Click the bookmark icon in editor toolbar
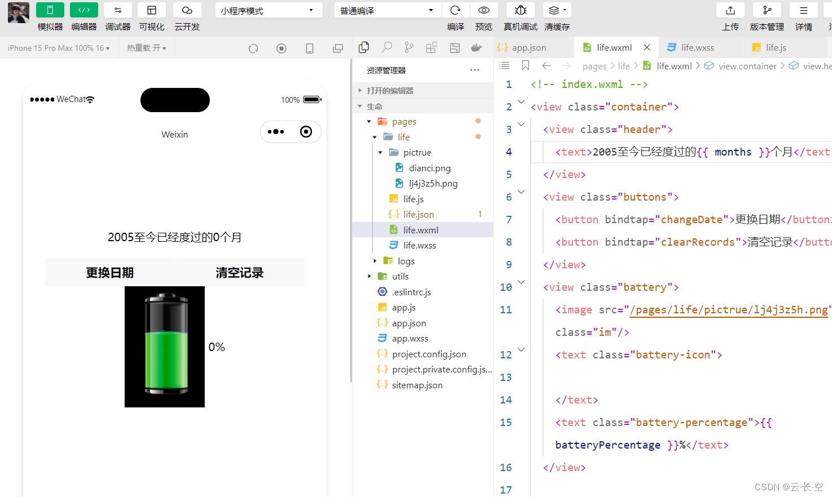Image resolution: width=832 pixels, height=497 pixels. click(x=525, y=66)
